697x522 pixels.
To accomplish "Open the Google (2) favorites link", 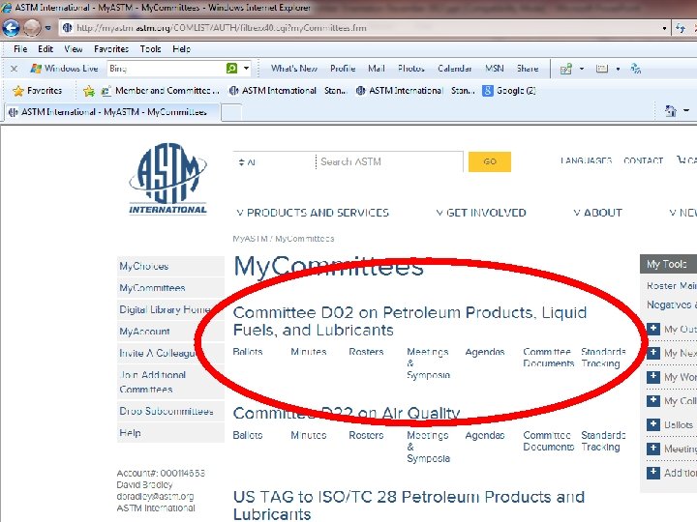I will point(509,91).
